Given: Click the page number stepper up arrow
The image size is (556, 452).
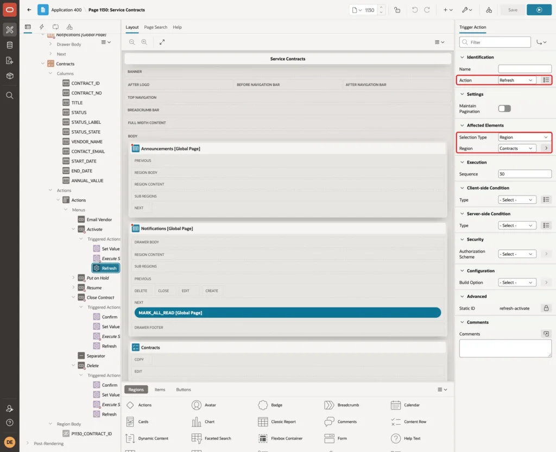Looking at the screenshot, I should (381, 7).
